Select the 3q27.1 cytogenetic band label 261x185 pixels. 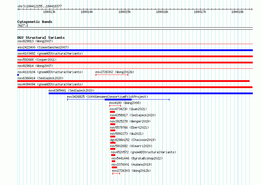click(x=23, y=25)
